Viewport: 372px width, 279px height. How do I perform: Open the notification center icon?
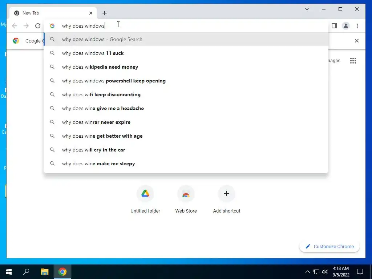(360, 272)
